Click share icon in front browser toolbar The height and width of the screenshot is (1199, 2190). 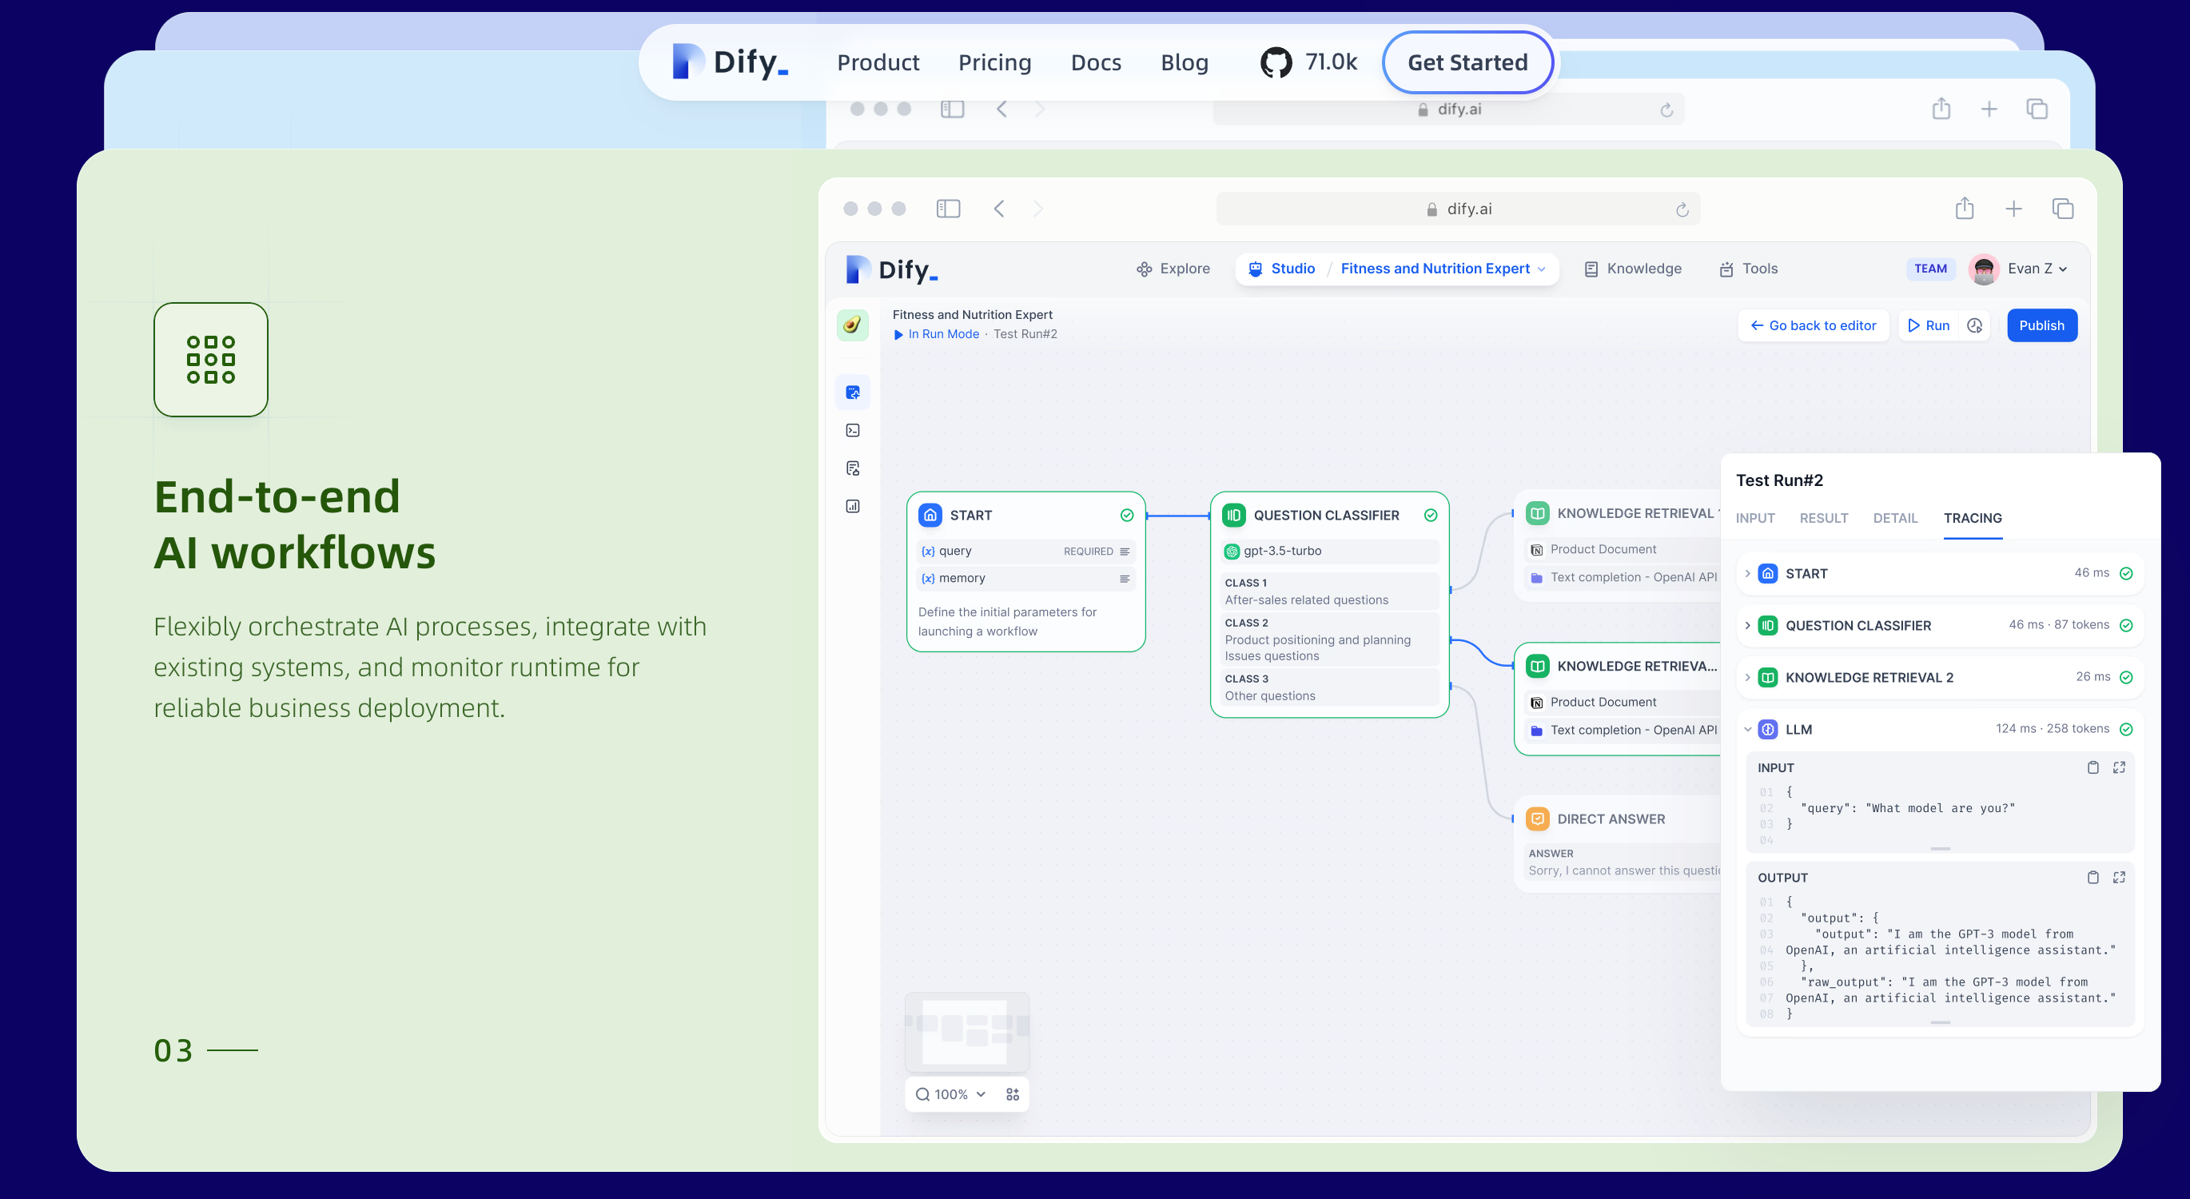point(1964,209)
